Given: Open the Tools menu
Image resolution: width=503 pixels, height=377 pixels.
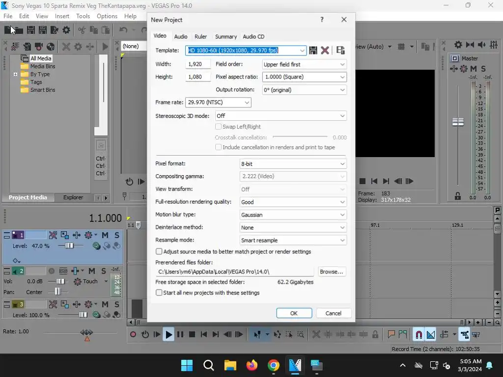Looking at the screenshot, I should click(83, 16).
